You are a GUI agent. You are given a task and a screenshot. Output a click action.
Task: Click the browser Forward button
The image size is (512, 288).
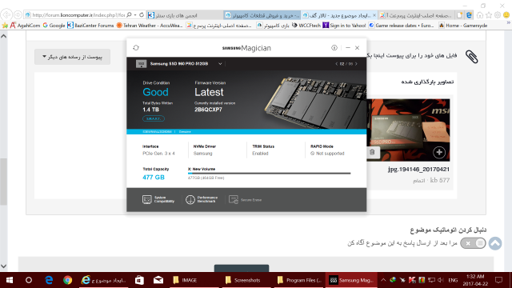click(x=18, y=15)
